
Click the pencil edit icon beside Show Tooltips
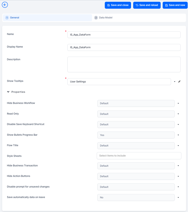pos(179,82)
